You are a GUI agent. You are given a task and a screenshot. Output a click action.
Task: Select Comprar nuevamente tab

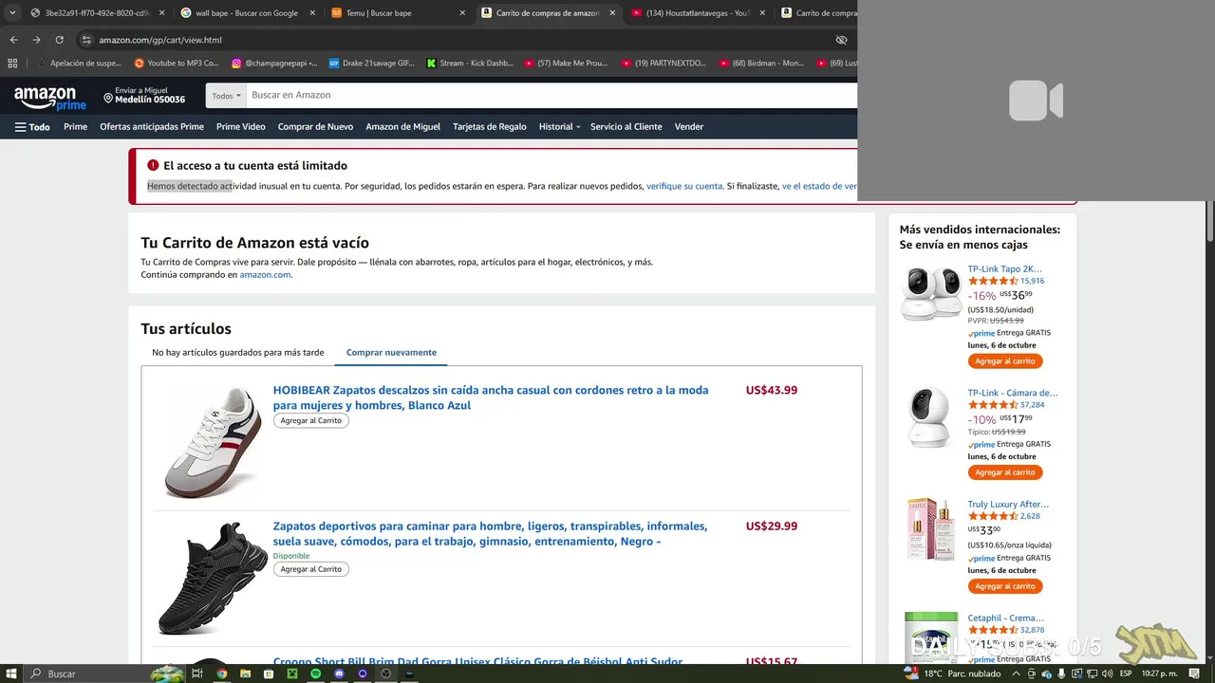pyautogui.click(x=391, y=352)
